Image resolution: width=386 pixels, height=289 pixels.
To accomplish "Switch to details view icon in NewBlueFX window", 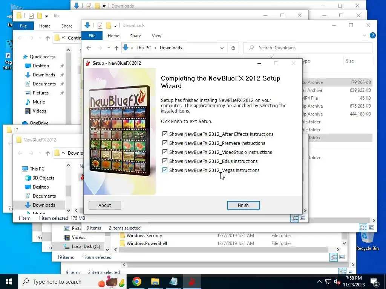I will (294, 218).
